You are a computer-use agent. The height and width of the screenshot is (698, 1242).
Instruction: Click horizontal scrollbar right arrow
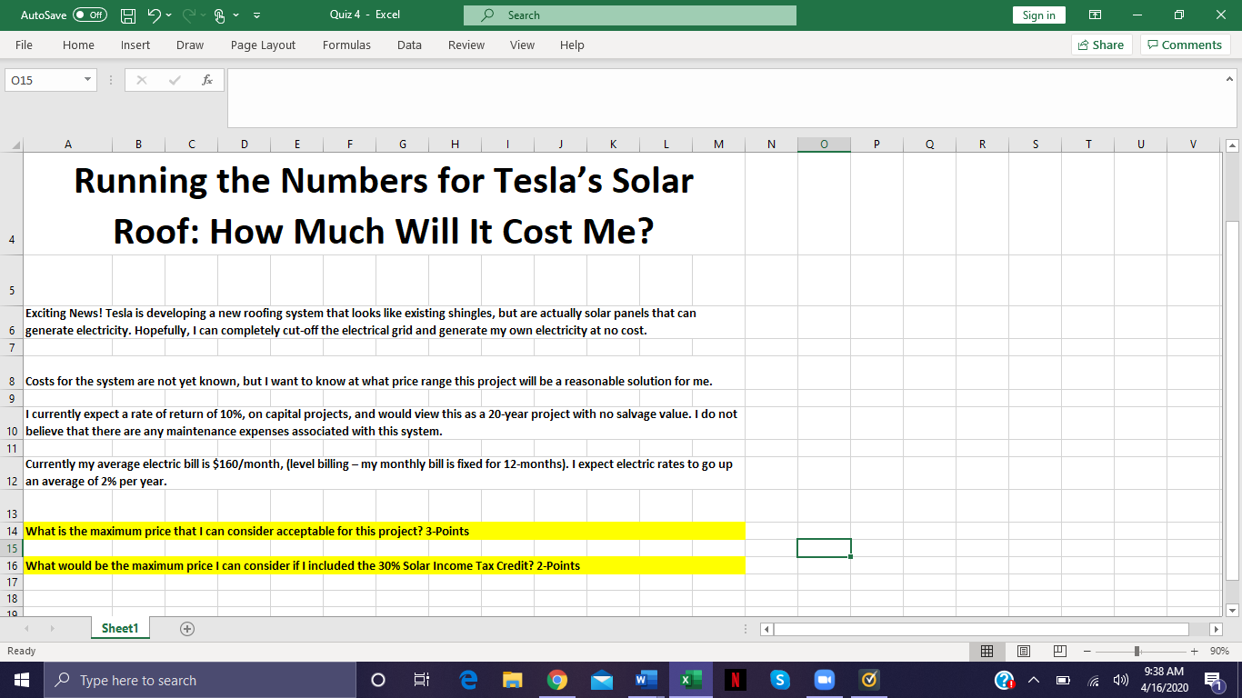click(x=1216, y=629)
